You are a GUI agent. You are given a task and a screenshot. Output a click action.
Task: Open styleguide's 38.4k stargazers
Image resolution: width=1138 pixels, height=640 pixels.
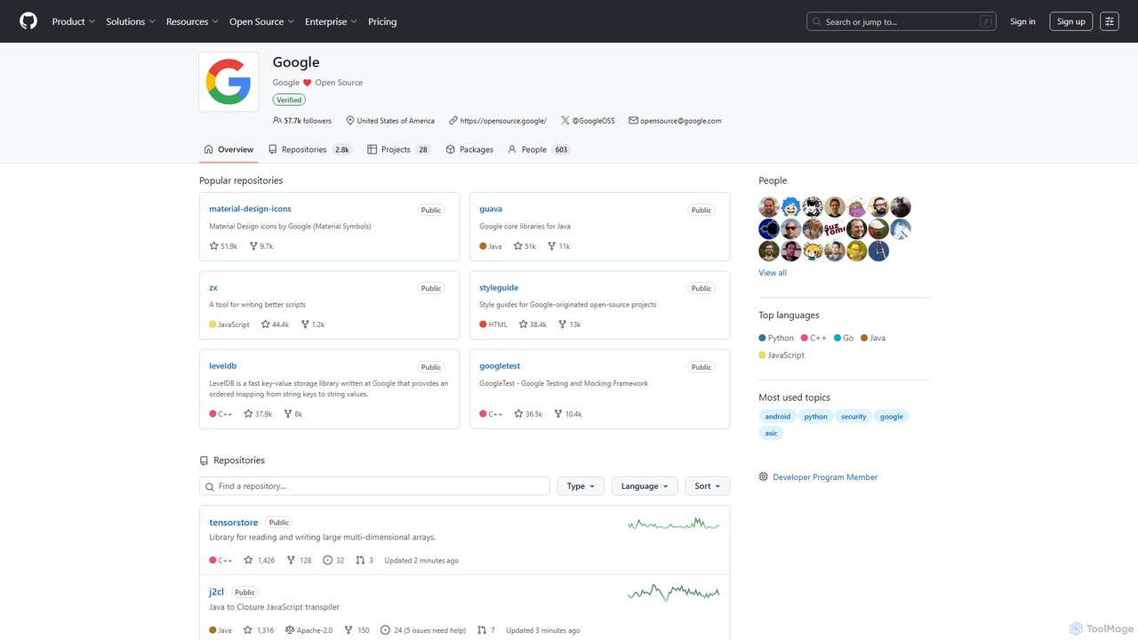(533, 324)
